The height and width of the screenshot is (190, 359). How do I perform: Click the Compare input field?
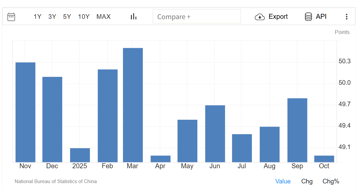[197, 16]
